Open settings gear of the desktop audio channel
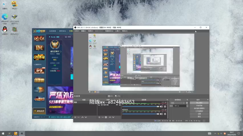 click(x=165, y=114)
